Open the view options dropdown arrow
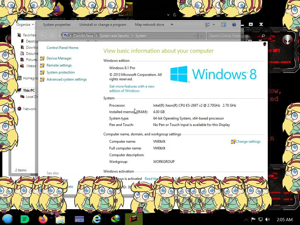This screenshot has width=300, height=225. 214,25
